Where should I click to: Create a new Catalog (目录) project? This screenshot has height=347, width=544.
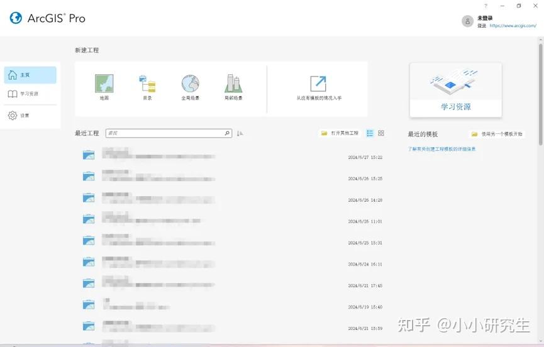coord(147,87)
